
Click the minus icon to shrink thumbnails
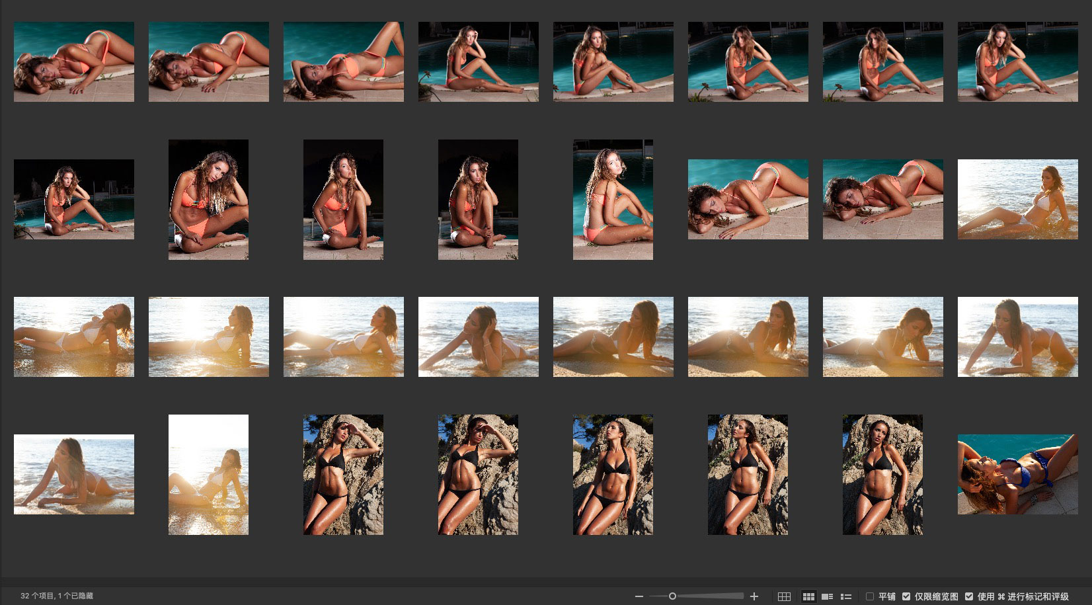pyautogui.click(x=639, y=596)
